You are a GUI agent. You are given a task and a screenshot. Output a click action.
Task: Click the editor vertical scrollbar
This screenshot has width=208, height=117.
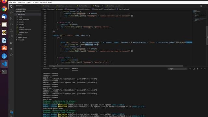[207, 35]
